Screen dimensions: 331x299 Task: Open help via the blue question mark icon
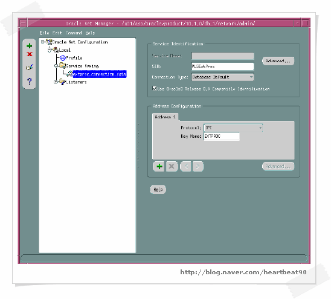(30, 81)
